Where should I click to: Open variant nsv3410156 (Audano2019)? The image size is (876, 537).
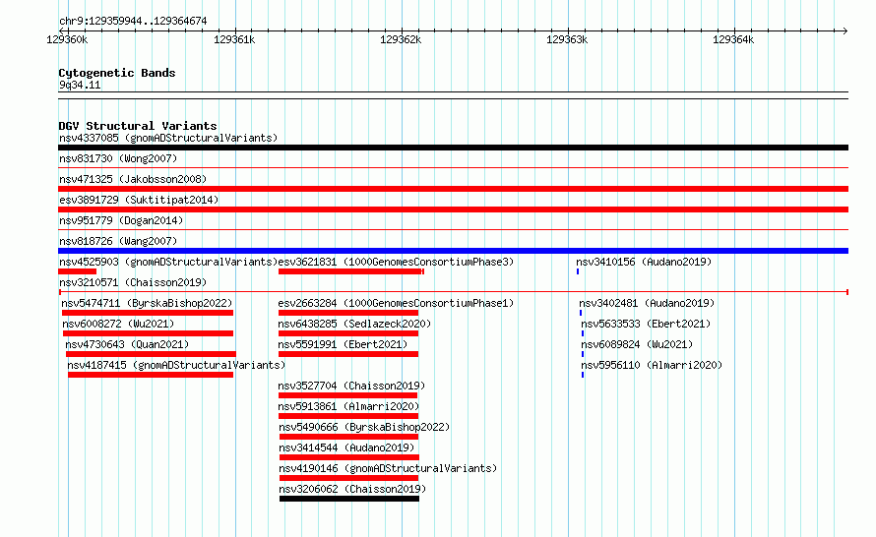[644, 262]
